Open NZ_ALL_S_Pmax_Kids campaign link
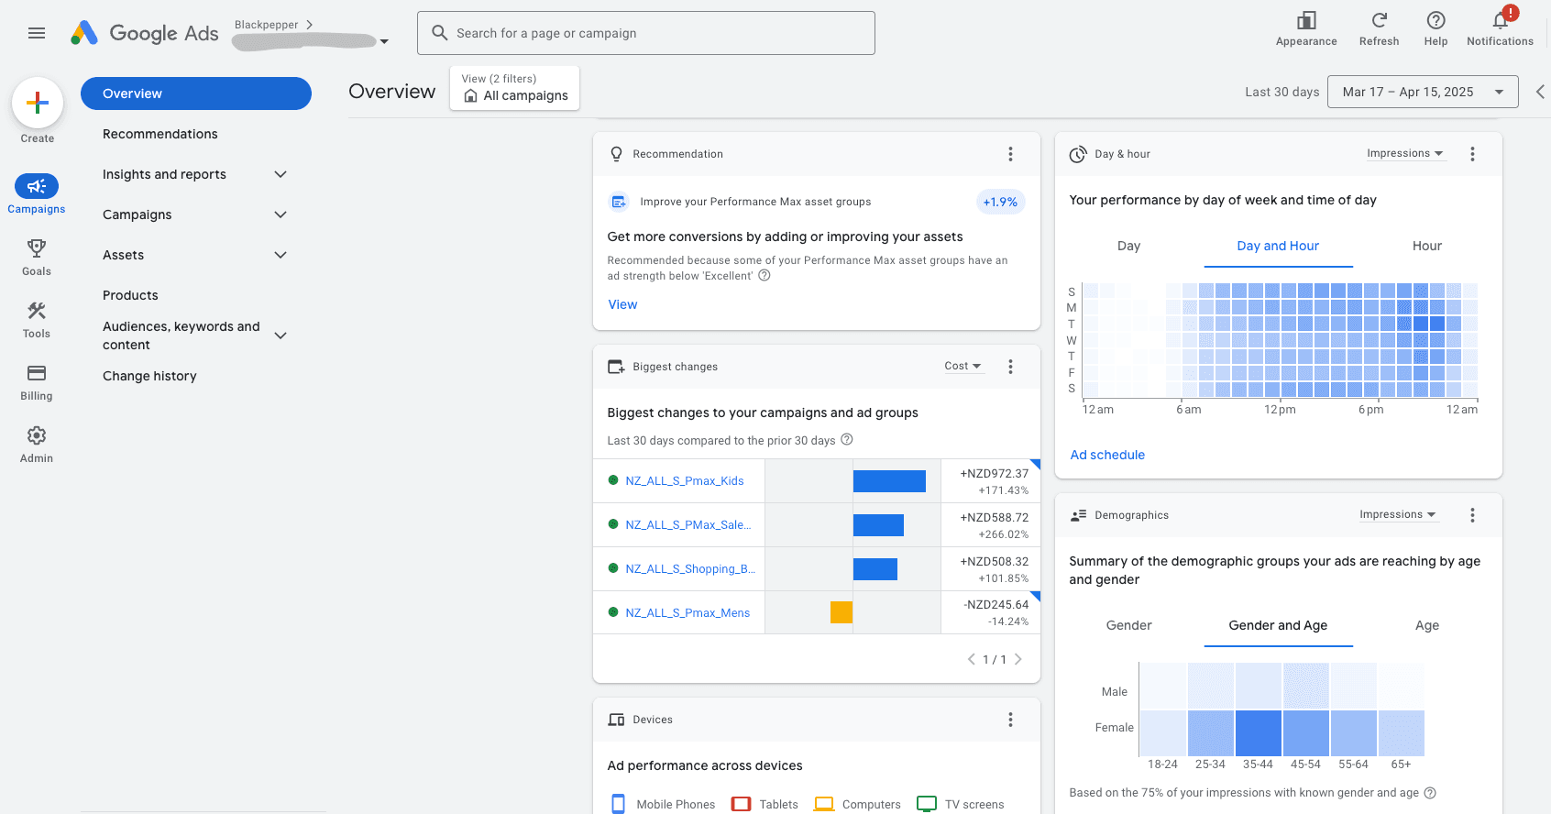This screenshot has height=814, width=1551. pyautogui.click(x=685, y=480)
